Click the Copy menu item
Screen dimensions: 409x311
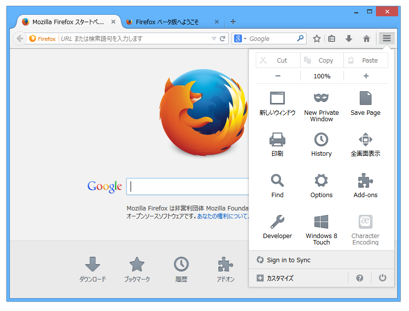pyautogui.click(x=321, y=60)
